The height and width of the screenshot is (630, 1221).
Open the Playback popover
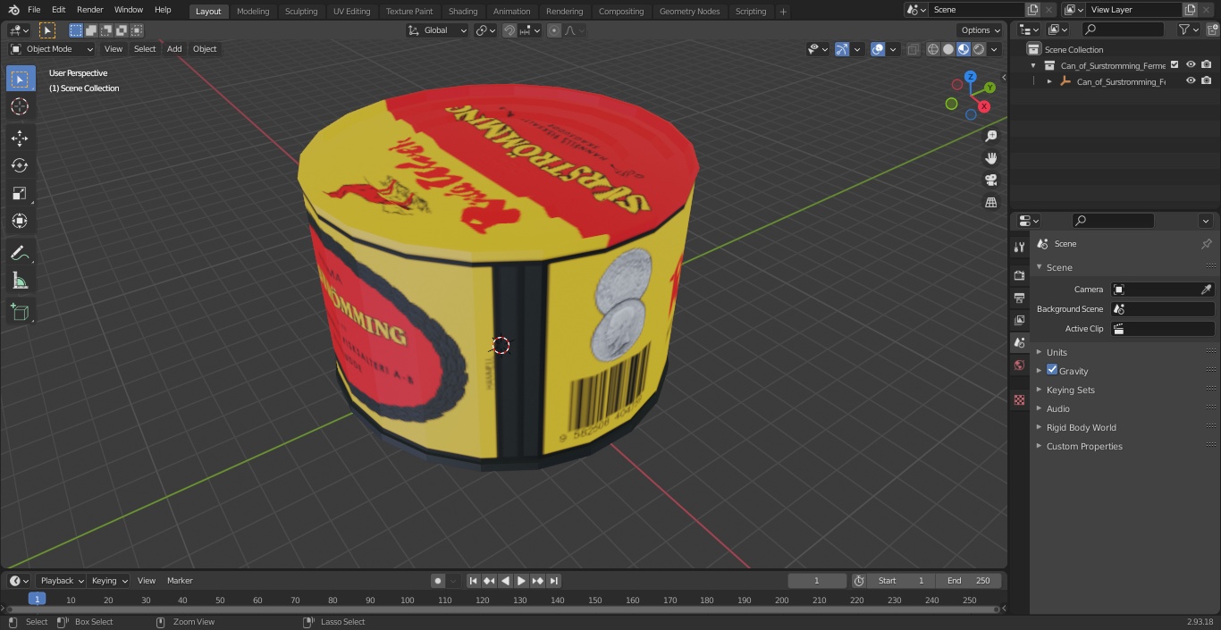(61, 581)
